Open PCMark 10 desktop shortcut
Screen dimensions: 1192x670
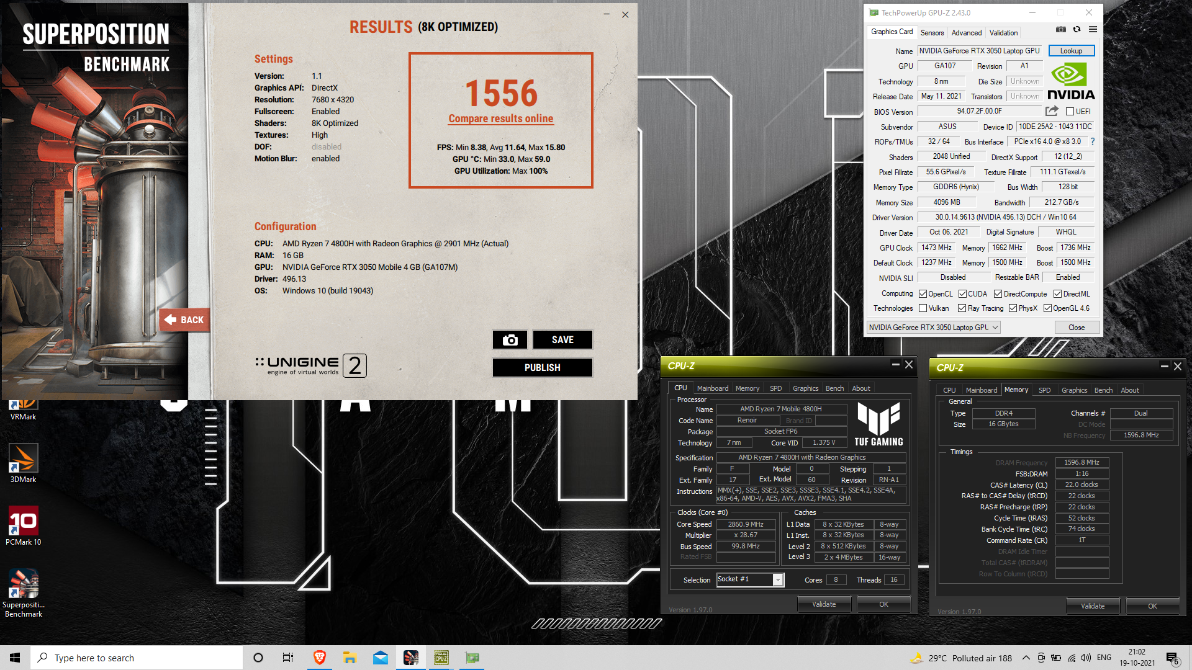click(23, 526)
